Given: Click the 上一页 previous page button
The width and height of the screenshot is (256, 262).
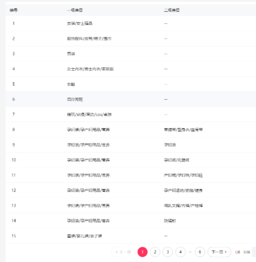Looking at the screenshot, I should 123,252.
